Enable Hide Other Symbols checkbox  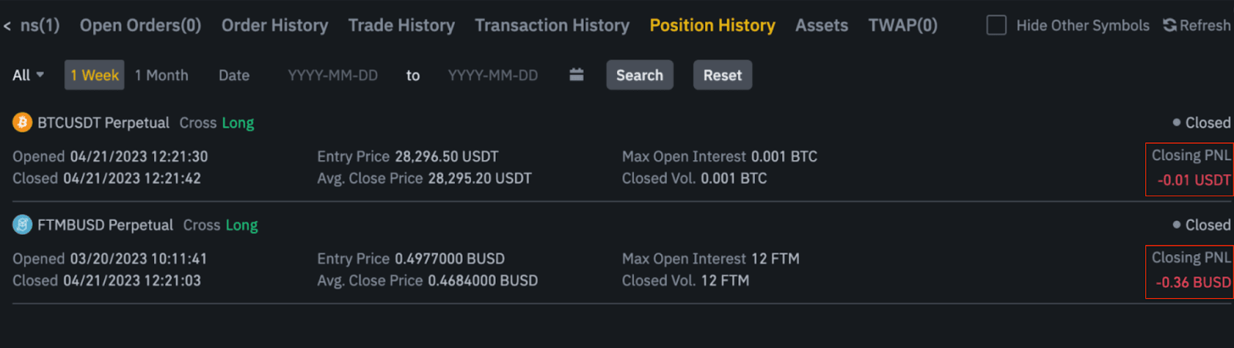click(996, 25)
